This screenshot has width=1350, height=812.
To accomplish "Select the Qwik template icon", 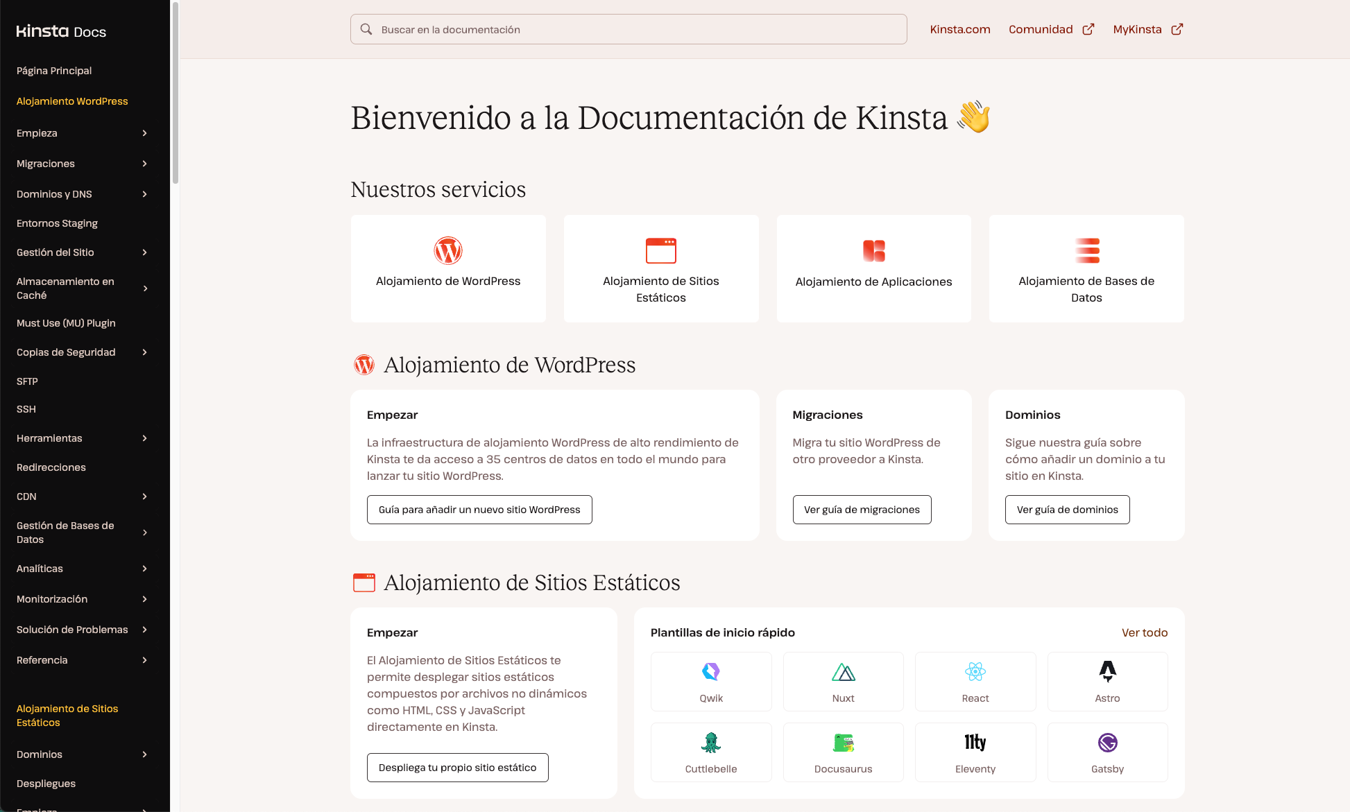I will click(710, 671).
